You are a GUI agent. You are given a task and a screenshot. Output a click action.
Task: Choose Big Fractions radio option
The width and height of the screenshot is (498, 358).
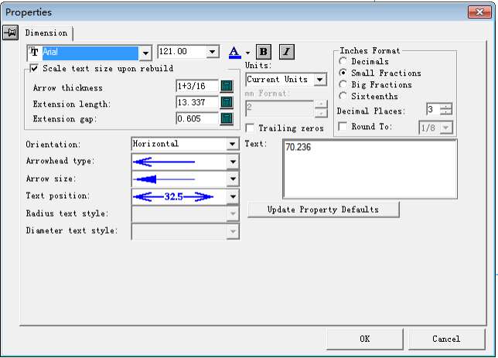[x=343, y=84]
